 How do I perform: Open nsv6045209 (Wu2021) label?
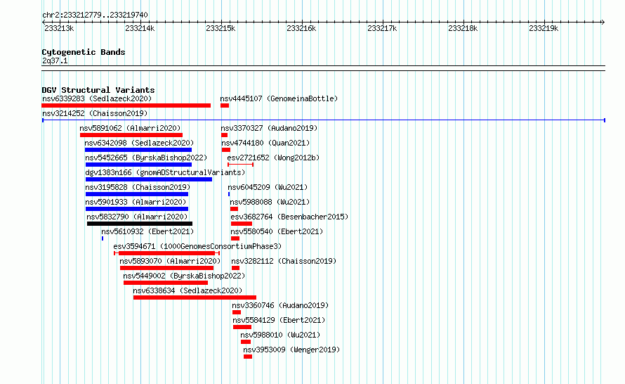tap(268, 187)
